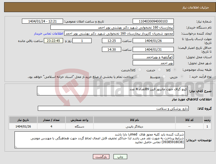Click the واحد شمارش column header

click(x=79, y=120)
